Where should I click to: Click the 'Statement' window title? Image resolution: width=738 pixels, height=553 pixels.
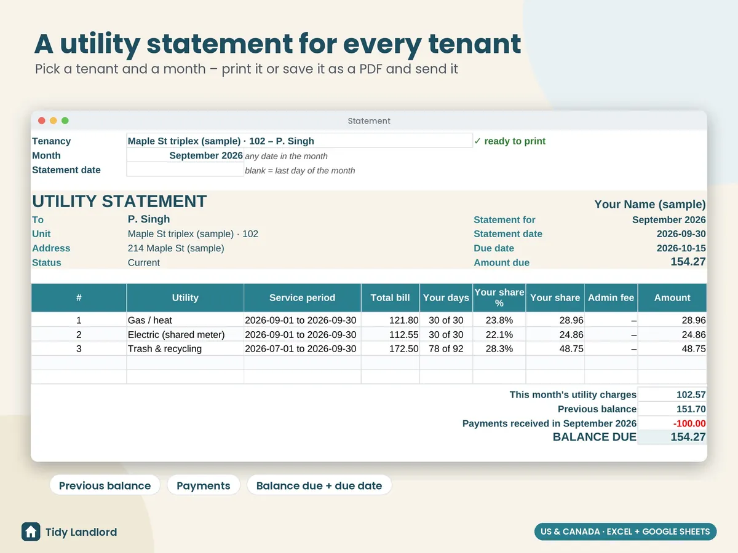369,121
